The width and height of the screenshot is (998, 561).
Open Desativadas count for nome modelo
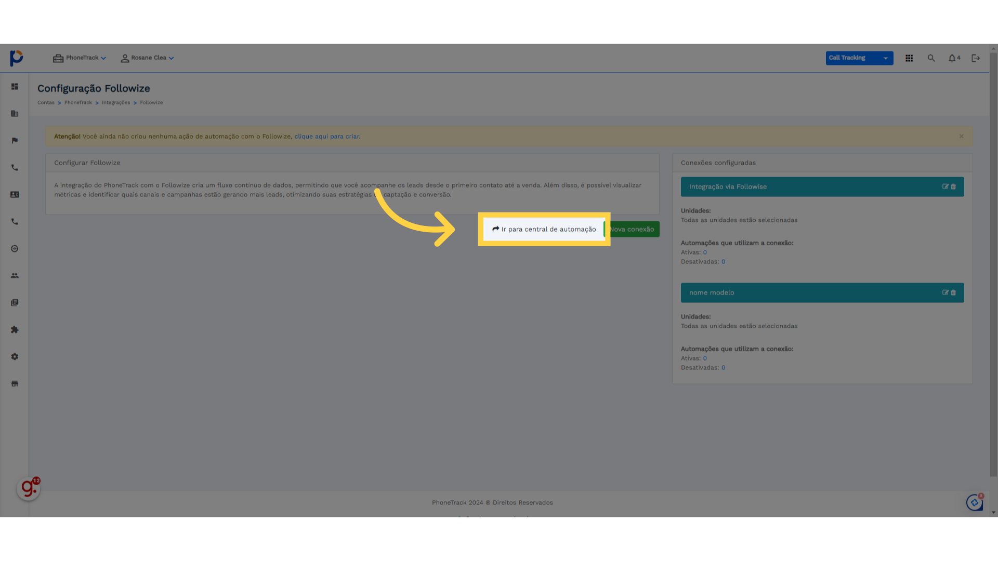coord(723,368)
